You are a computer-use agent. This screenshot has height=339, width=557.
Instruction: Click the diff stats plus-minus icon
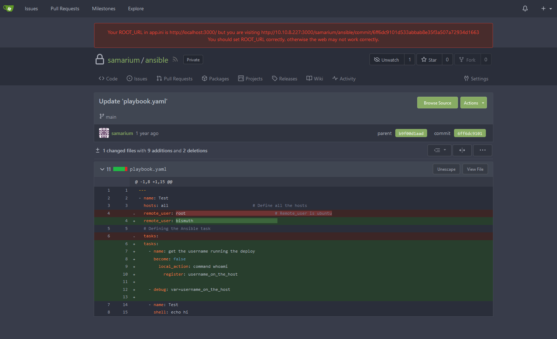(x=98, y=150)
